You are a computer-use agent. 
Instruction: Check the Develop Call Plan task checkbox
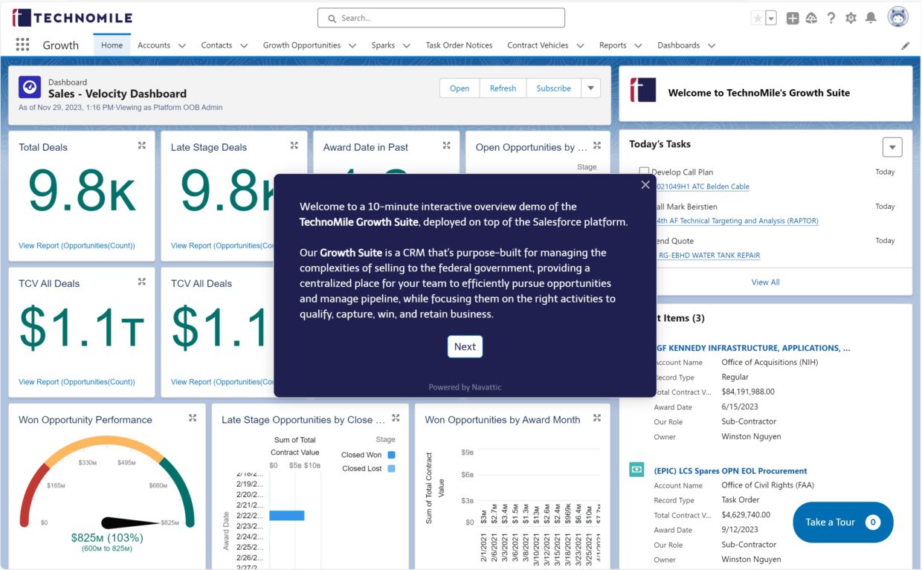644,172
